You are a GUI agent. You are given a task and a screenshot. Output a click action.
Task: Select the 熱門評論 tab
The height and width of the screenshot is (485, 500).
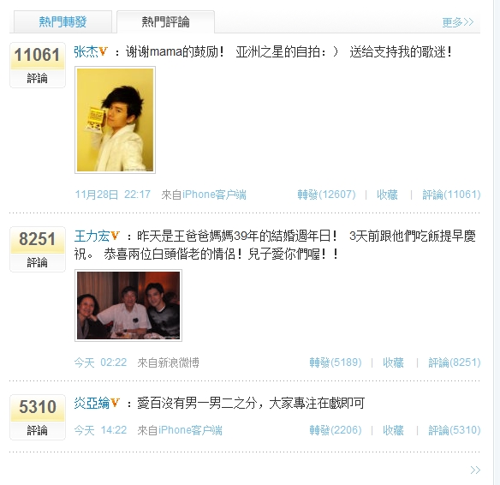tap(165, 21)
